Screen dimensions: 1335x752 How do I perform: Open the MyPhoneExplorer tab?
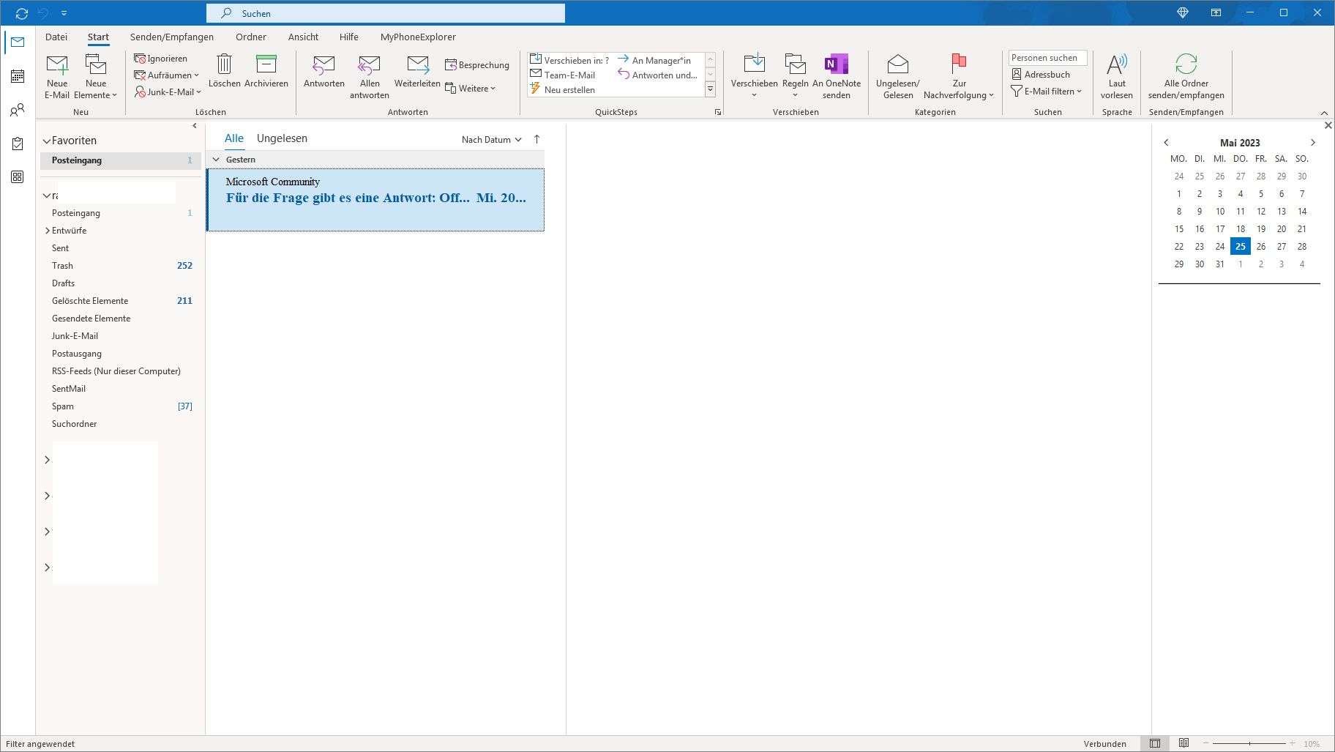[x=418, y=37]
